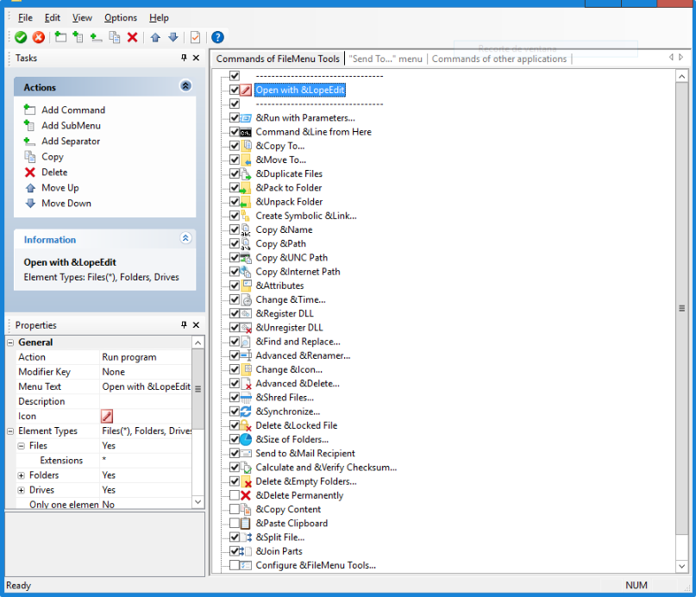The width and height of the screenshot is (696, 597).
Task: Open the Options menu
Action: 121,18
